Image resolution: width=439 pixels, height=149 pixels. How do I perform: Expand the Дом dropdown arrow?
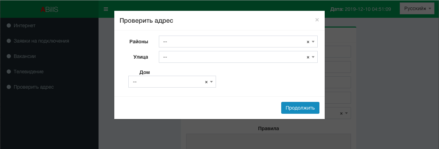tap(211, 82)
